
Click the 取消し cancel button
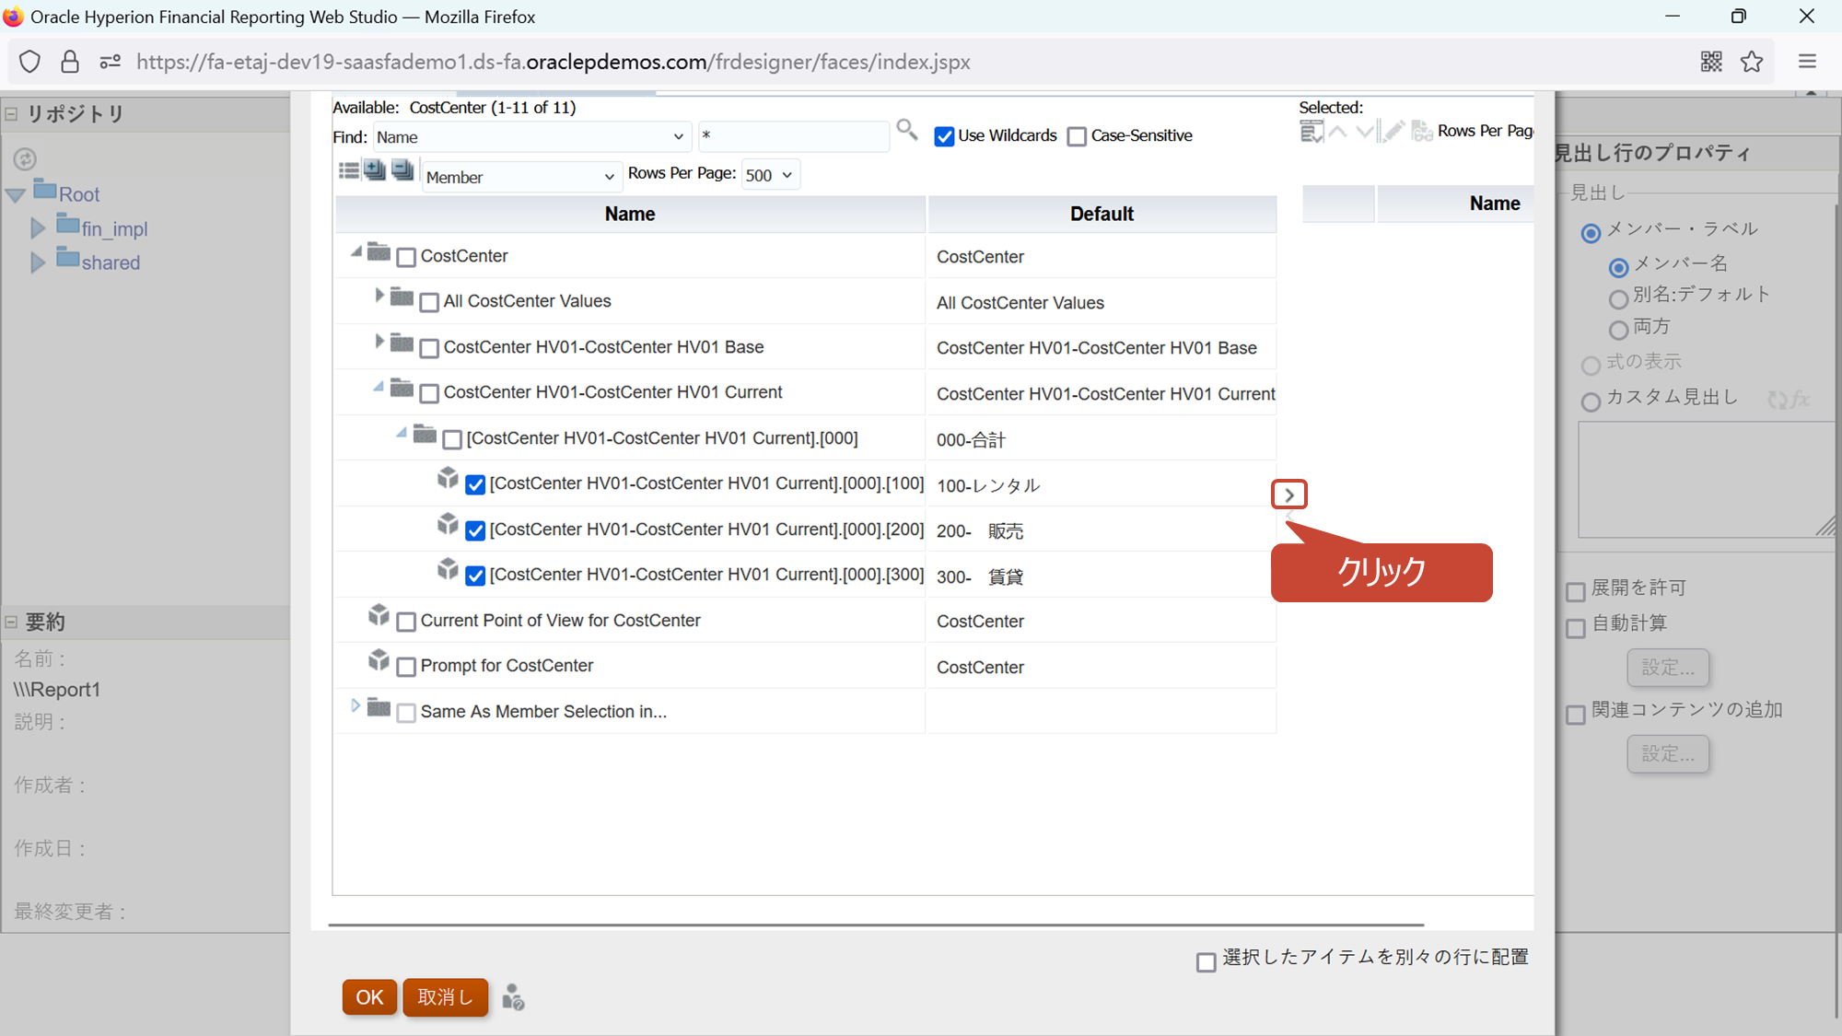(445, 997)
